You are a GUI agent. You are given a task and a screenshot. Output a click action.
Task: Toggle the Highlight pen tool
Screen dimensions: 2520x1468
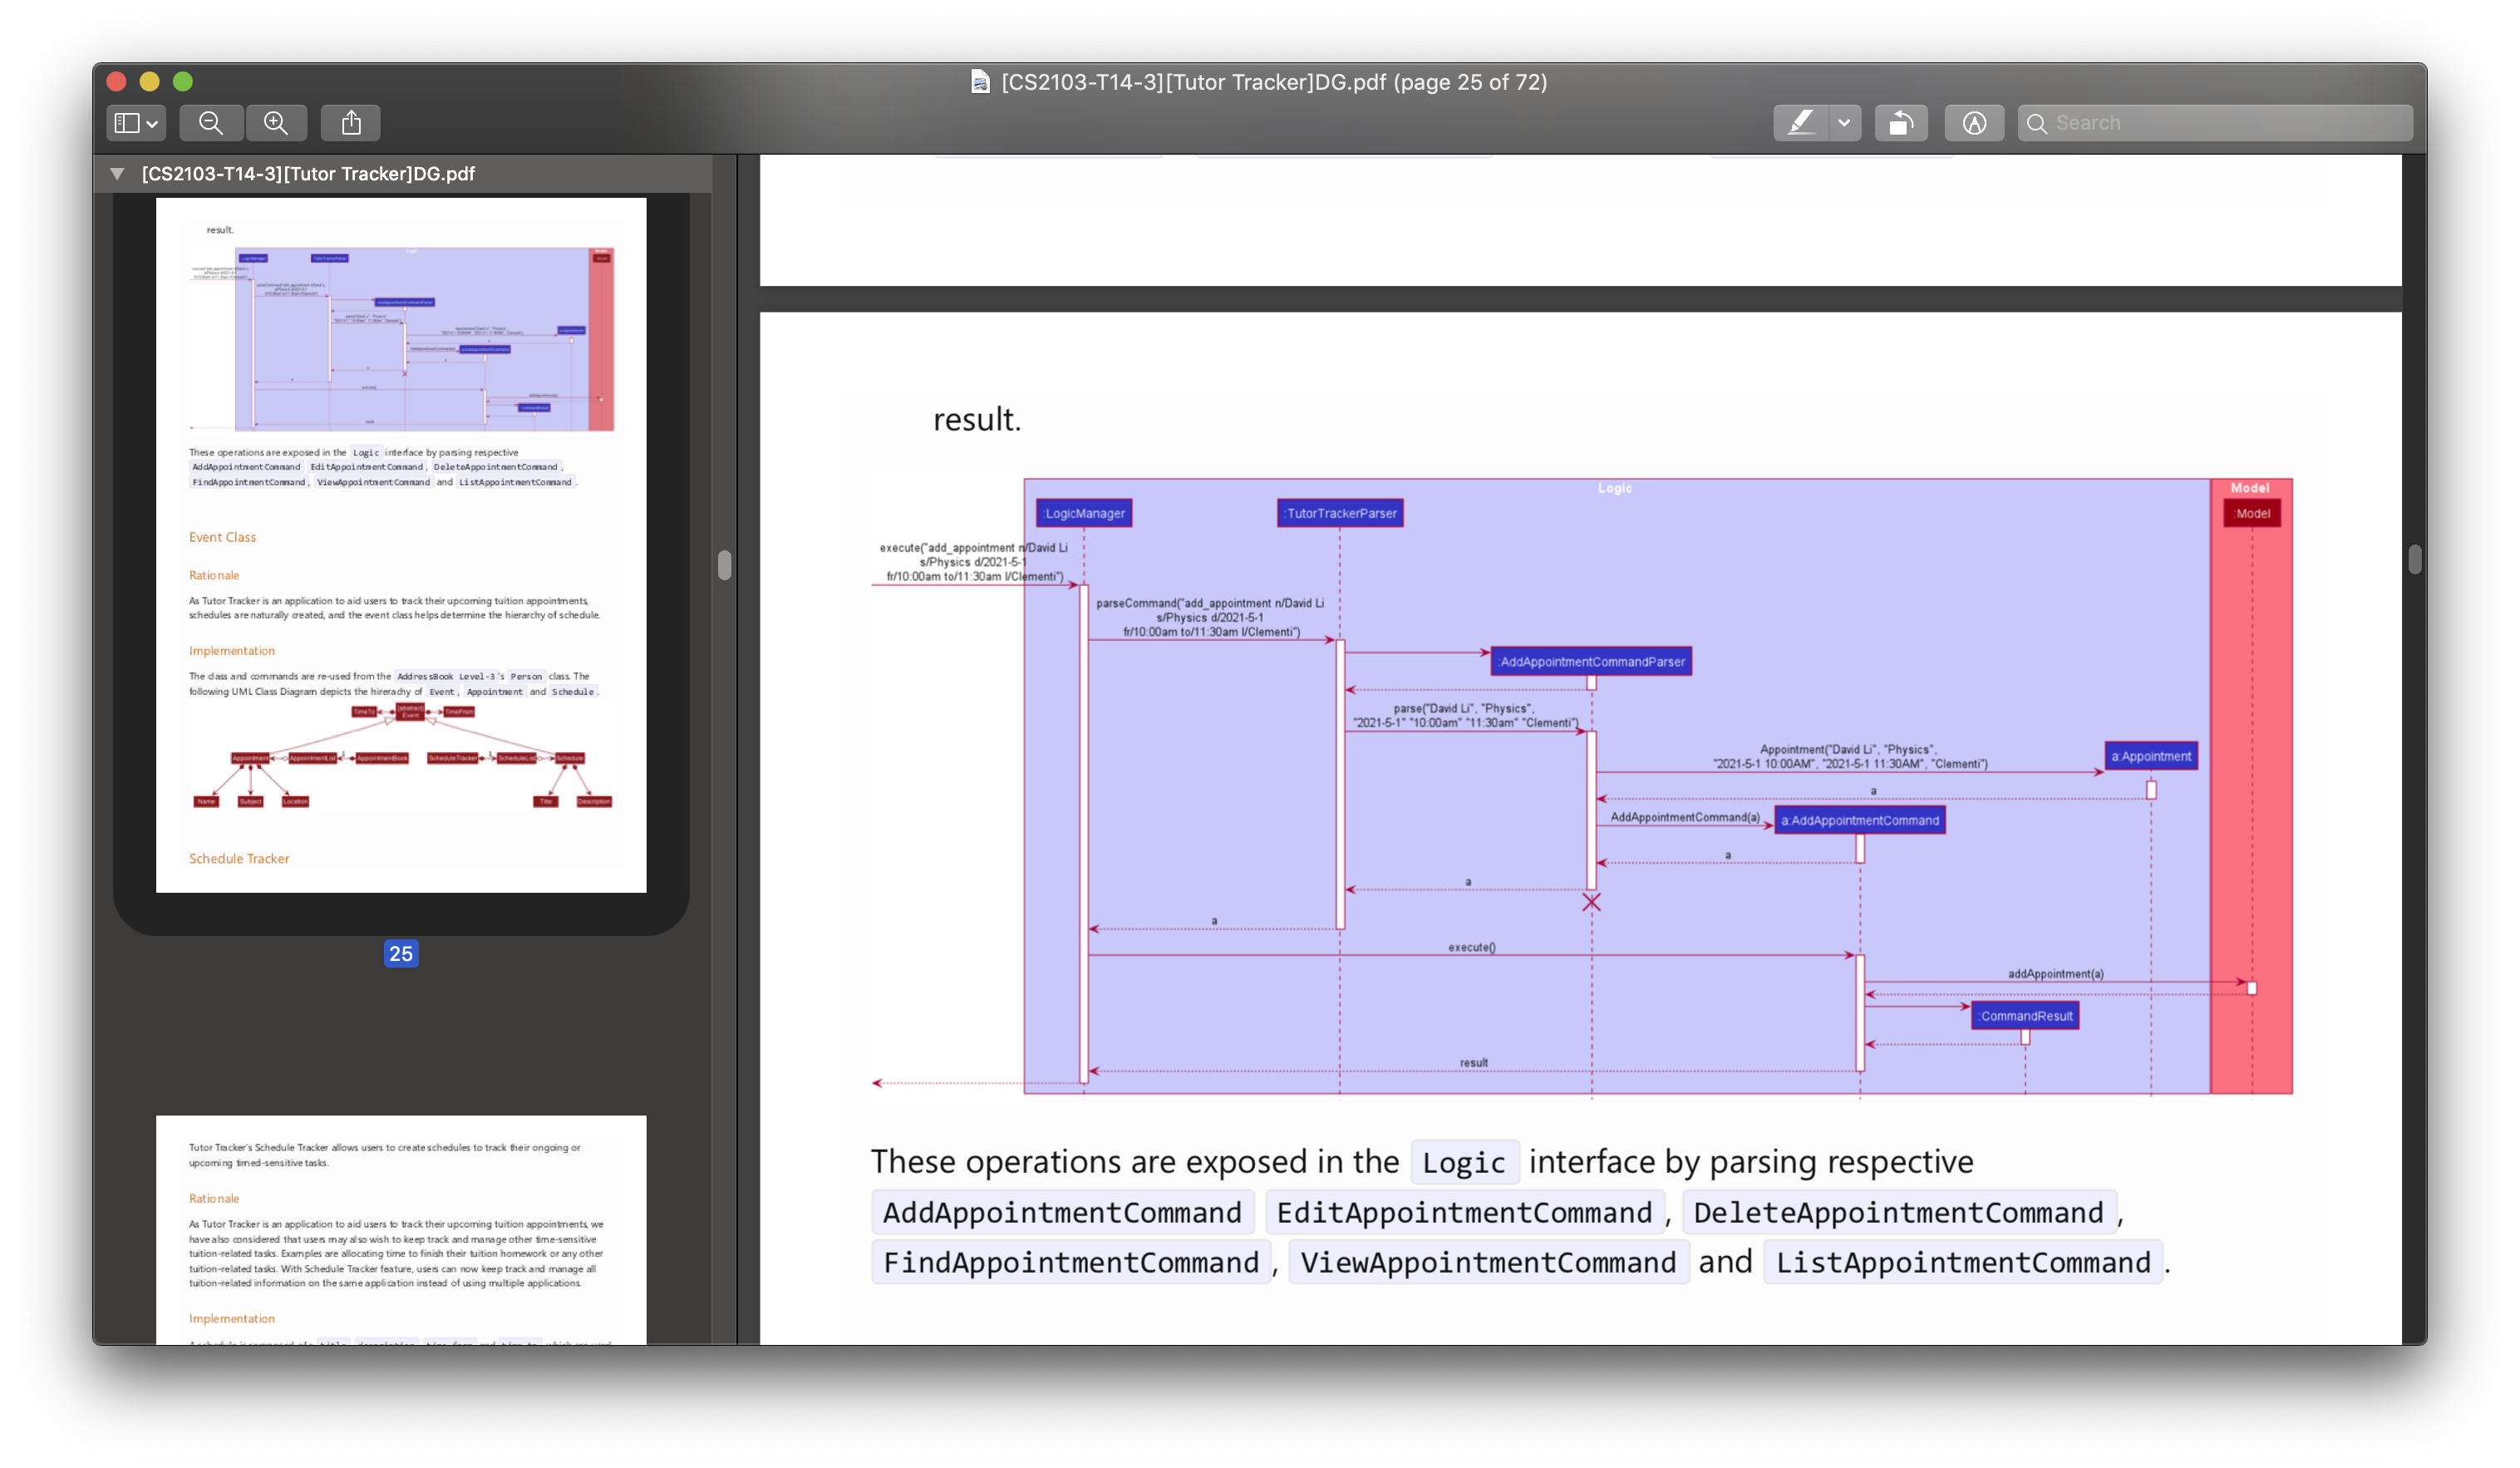(x=1800, y=123)
